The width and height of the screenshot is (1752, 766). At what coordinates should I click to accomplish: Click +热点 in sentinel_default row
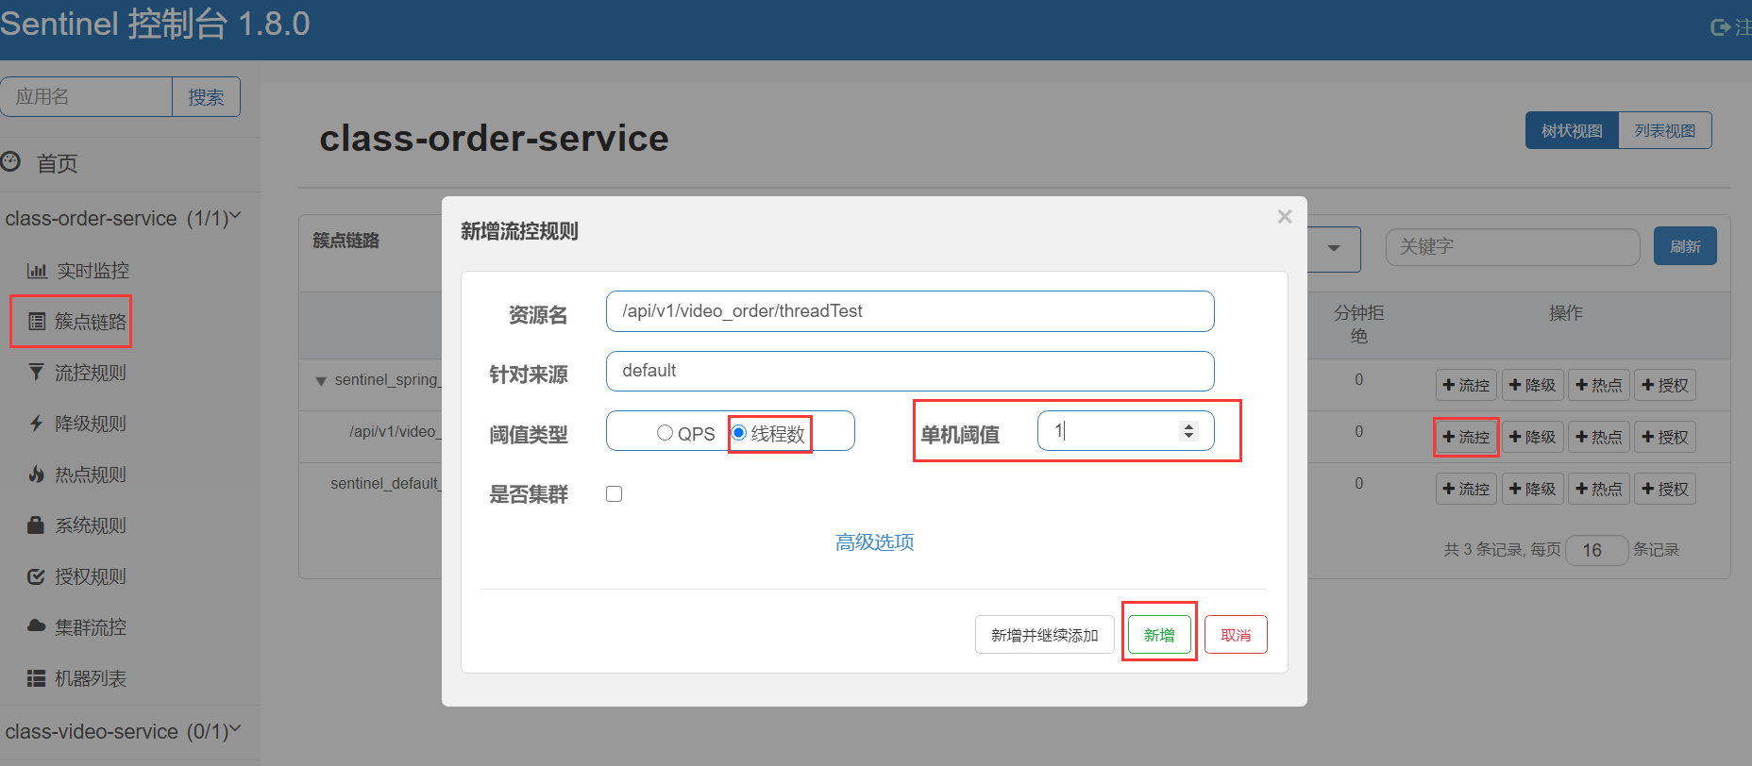coord(1598,489)
